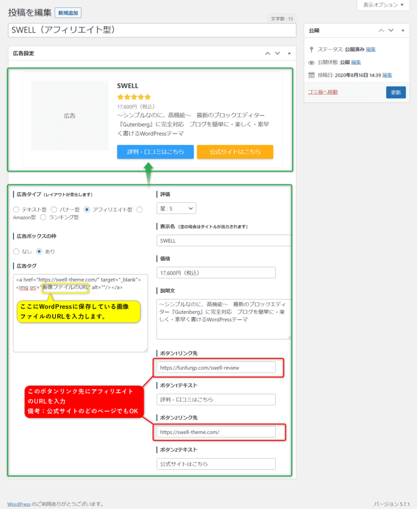Edit the 投稿日 date link

coord(387,76)
